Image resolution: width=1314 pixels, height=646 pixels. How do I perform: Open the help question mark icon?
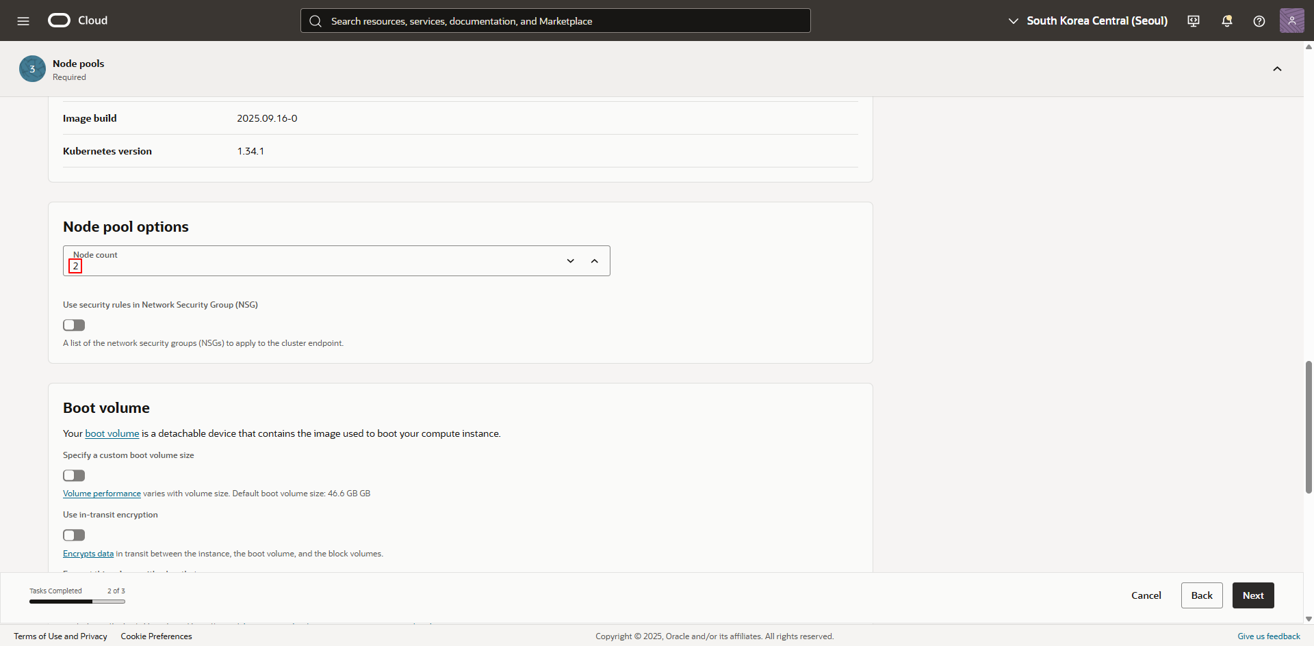click(1259, 21)
